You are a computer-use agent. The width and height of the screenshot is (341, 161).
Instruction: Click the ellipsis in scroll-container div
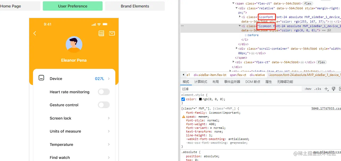(x=253, y=53)
